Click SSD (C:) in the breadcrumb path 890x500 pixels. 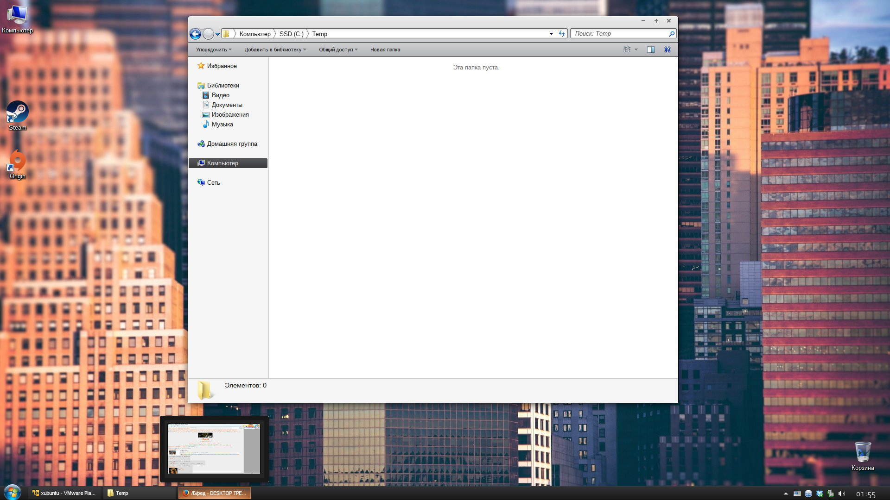click(x=291, y=34)
